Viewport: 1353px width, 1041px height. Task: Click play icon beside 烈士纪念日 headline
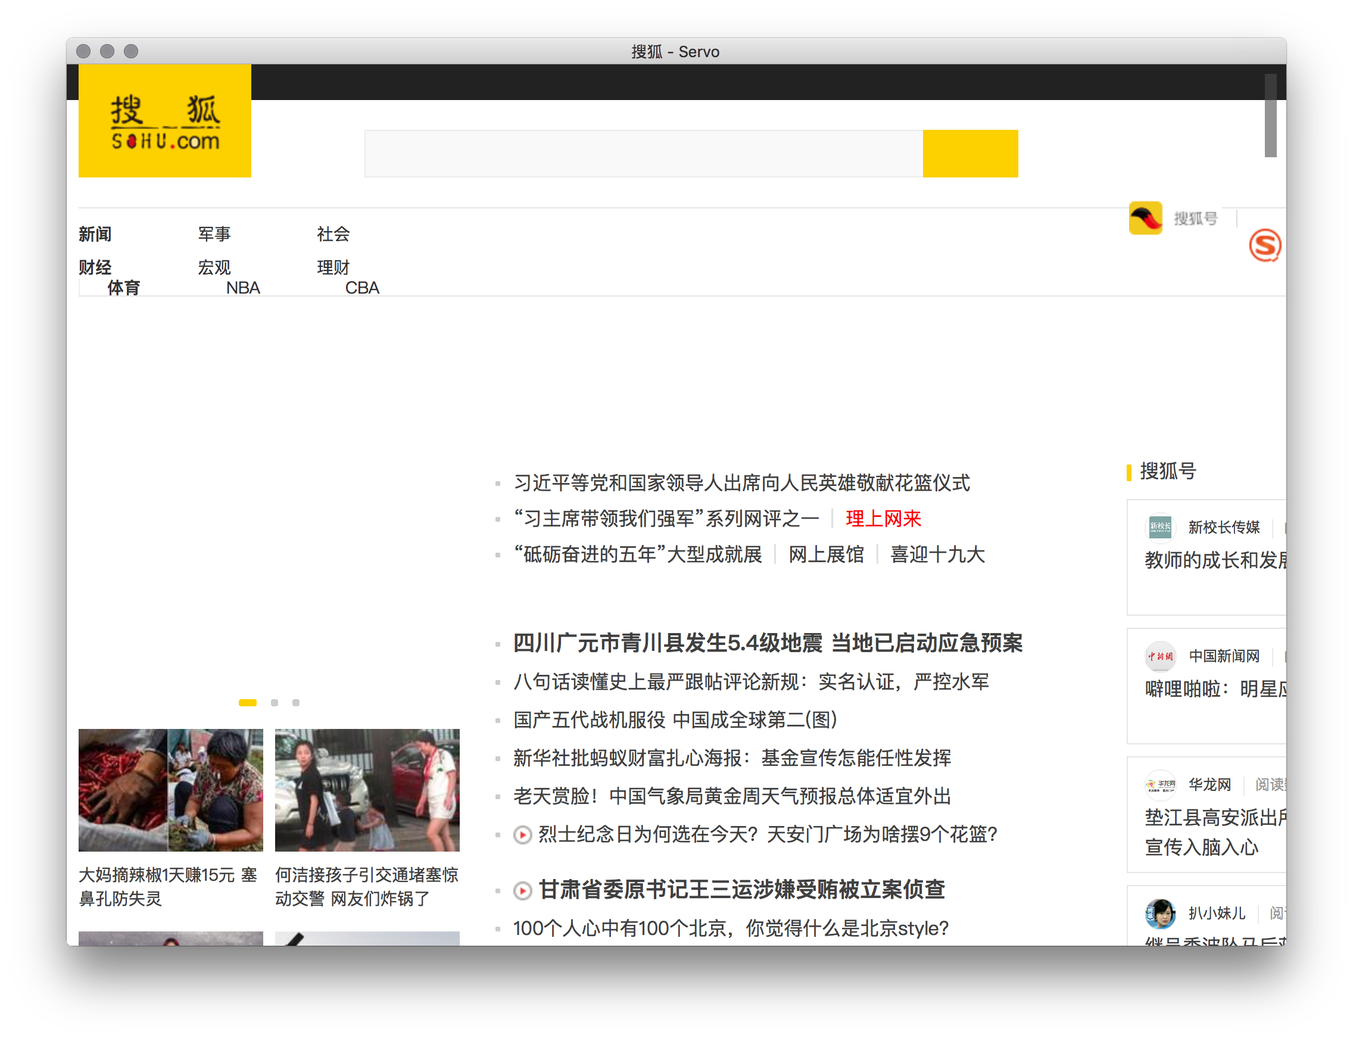coord(522,836)
